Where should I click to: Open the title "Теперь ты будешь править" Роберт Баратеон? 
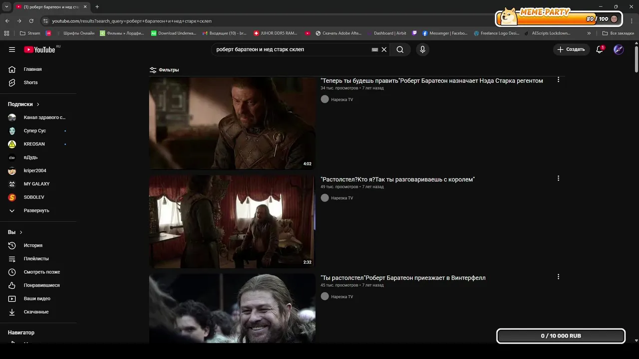[432, 81]
